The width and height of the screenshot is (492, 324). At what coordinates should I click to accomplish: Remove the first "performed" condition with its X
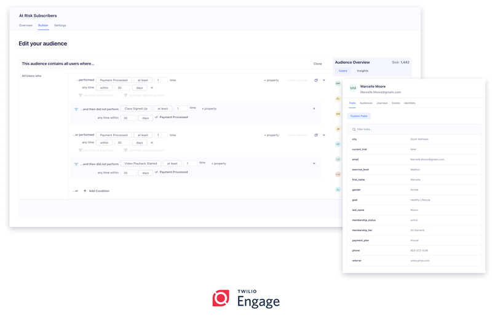pyautogui.click(x=324, y=81)
